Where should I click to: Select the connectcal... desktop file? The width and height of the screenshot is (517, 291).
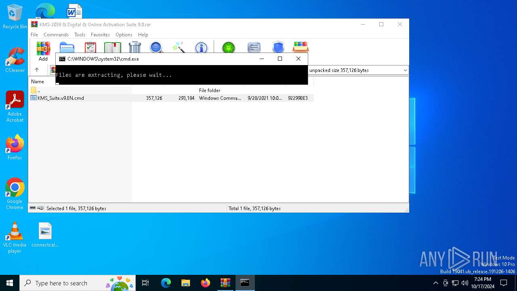(x=45, y=234)
